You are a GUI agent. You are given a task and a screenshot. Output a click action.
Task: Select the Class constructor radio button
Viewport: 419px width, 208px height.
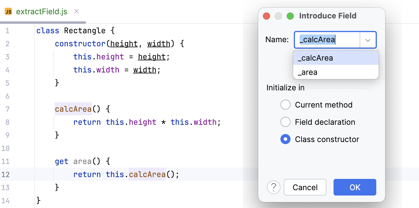pyautogui.click(x=285, y=139)
